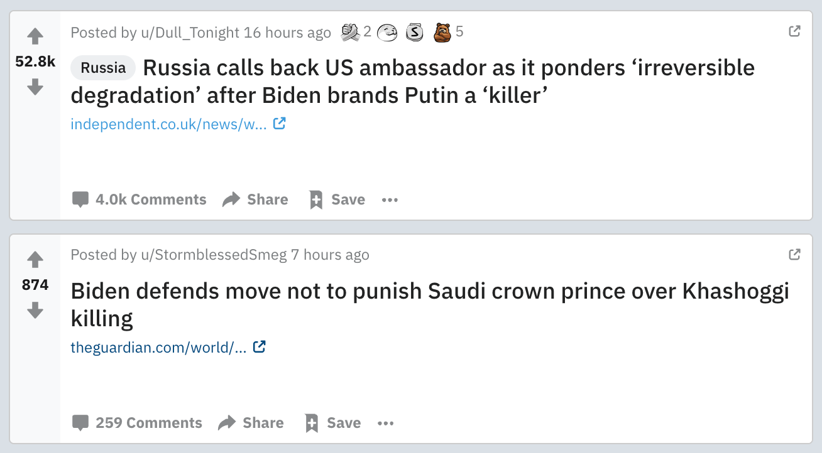Open the 259 Comments thread
Screen dimensions: 822x453
(x=137, y=424)
